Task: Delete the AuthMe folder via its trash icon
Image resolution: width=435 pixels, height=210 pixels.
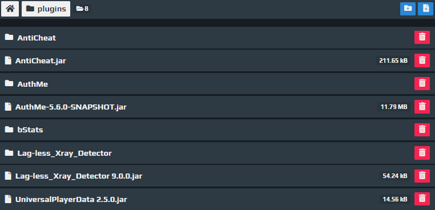Action: (422, 83)
